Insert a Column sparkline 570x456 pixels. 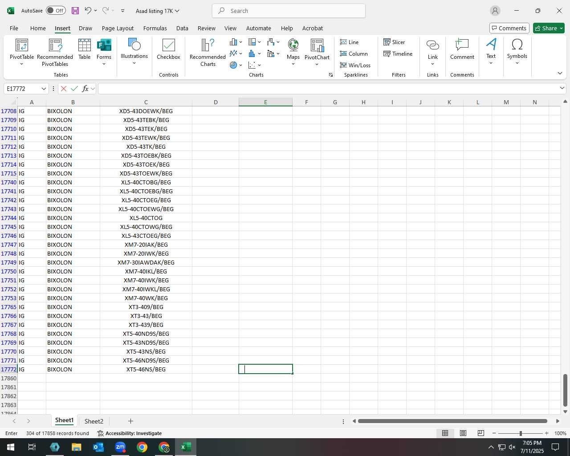(x=354, y=53)
